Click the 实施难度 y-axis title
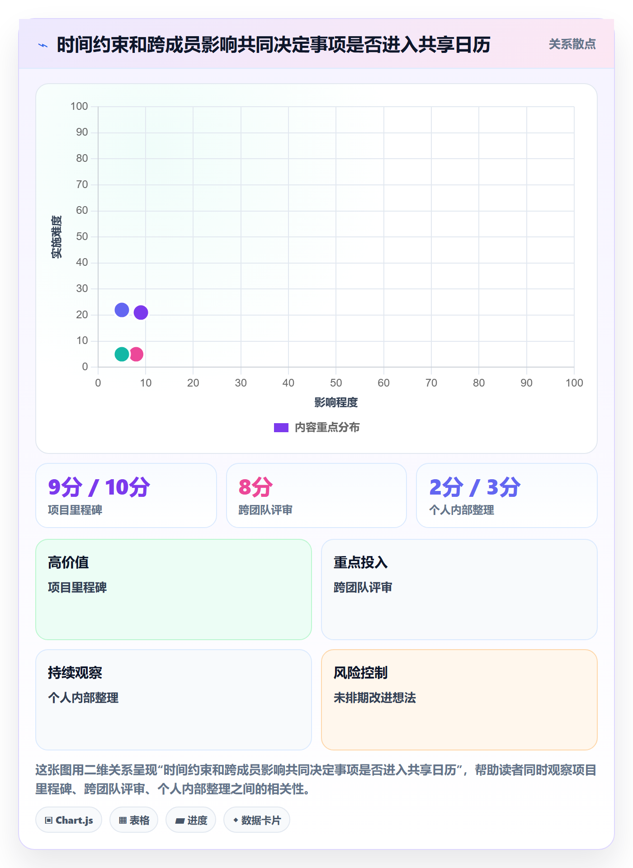The image size is (633, 868). [57, 237]
